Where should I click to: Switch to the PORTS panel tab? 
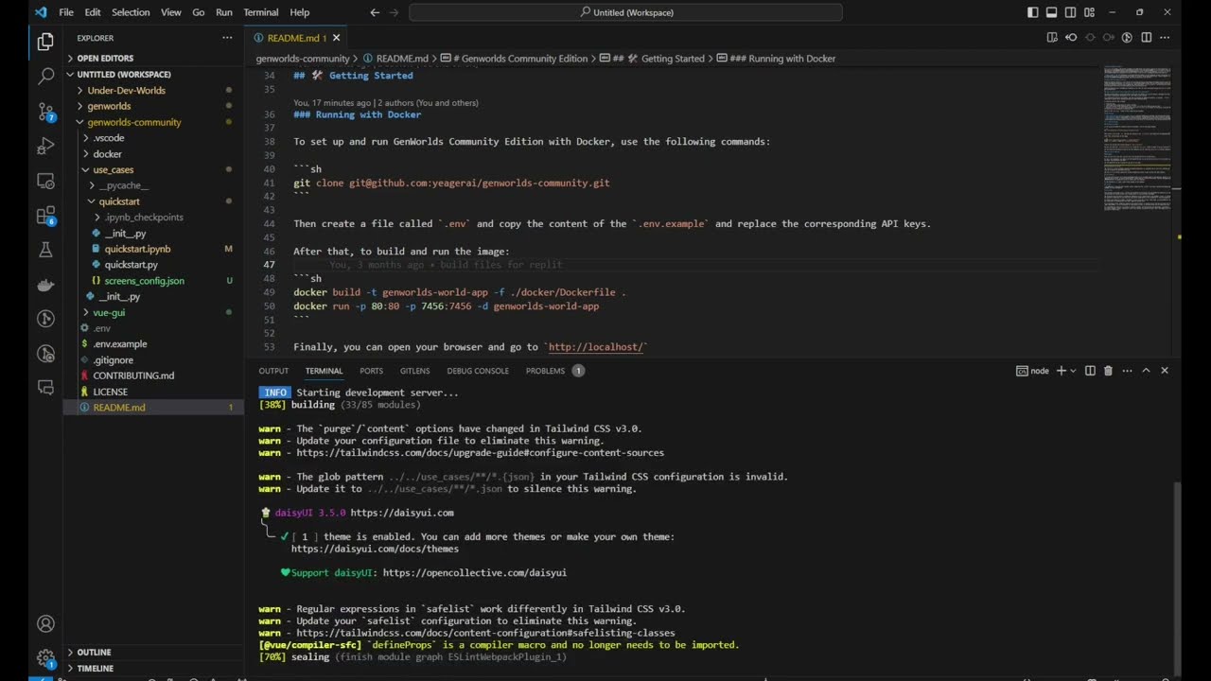pos(371,371)
